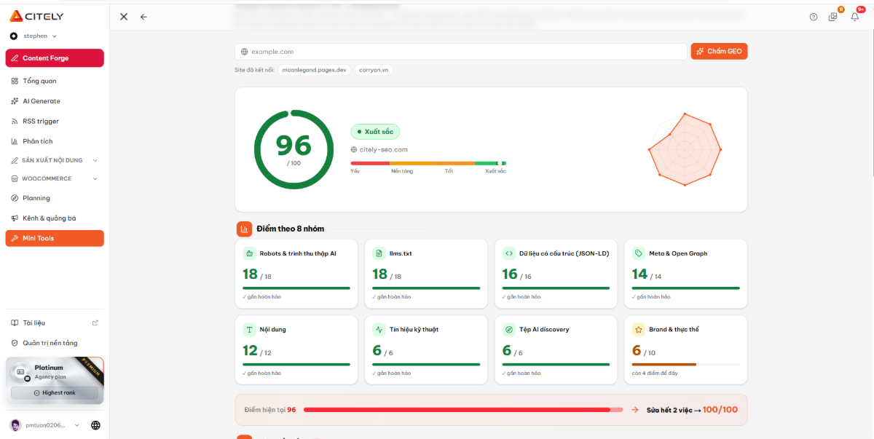Click the example.com URL input field
Image resolution: width=874 pixels, height=439 pixels.
pyautogui.click(x=462, y=52)
